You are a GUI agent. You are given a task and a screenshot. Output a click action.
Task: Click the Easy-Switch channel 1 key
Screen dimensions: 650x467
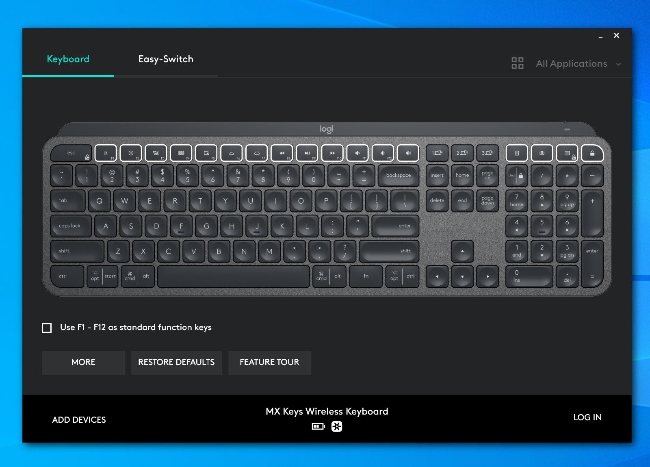click(x=437, y=153)
